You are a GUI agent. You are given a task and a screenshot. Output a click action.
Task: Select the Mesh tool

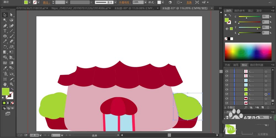coord(5,63)
